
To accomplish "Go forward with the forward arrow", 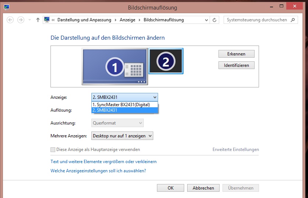I will click(x=21, y=20).
